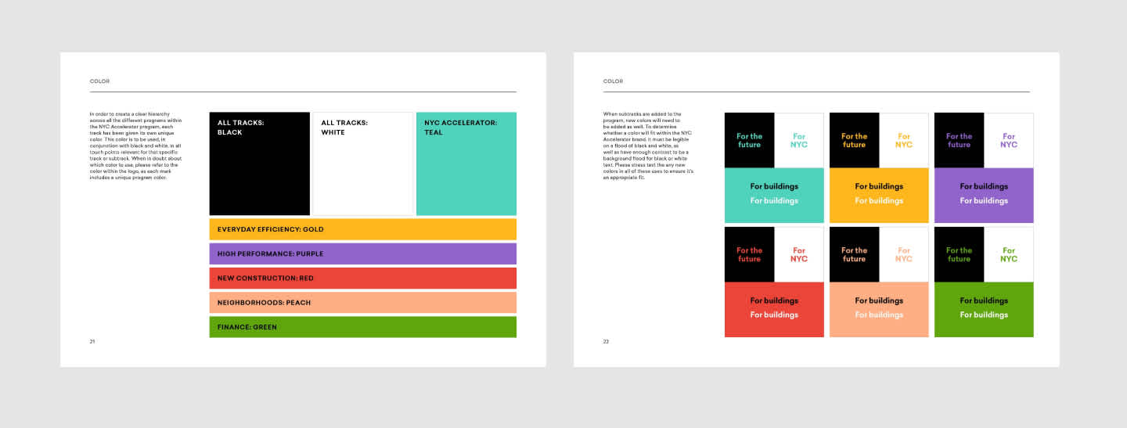Open the teal 'For the future' black tile

(749, 140)
